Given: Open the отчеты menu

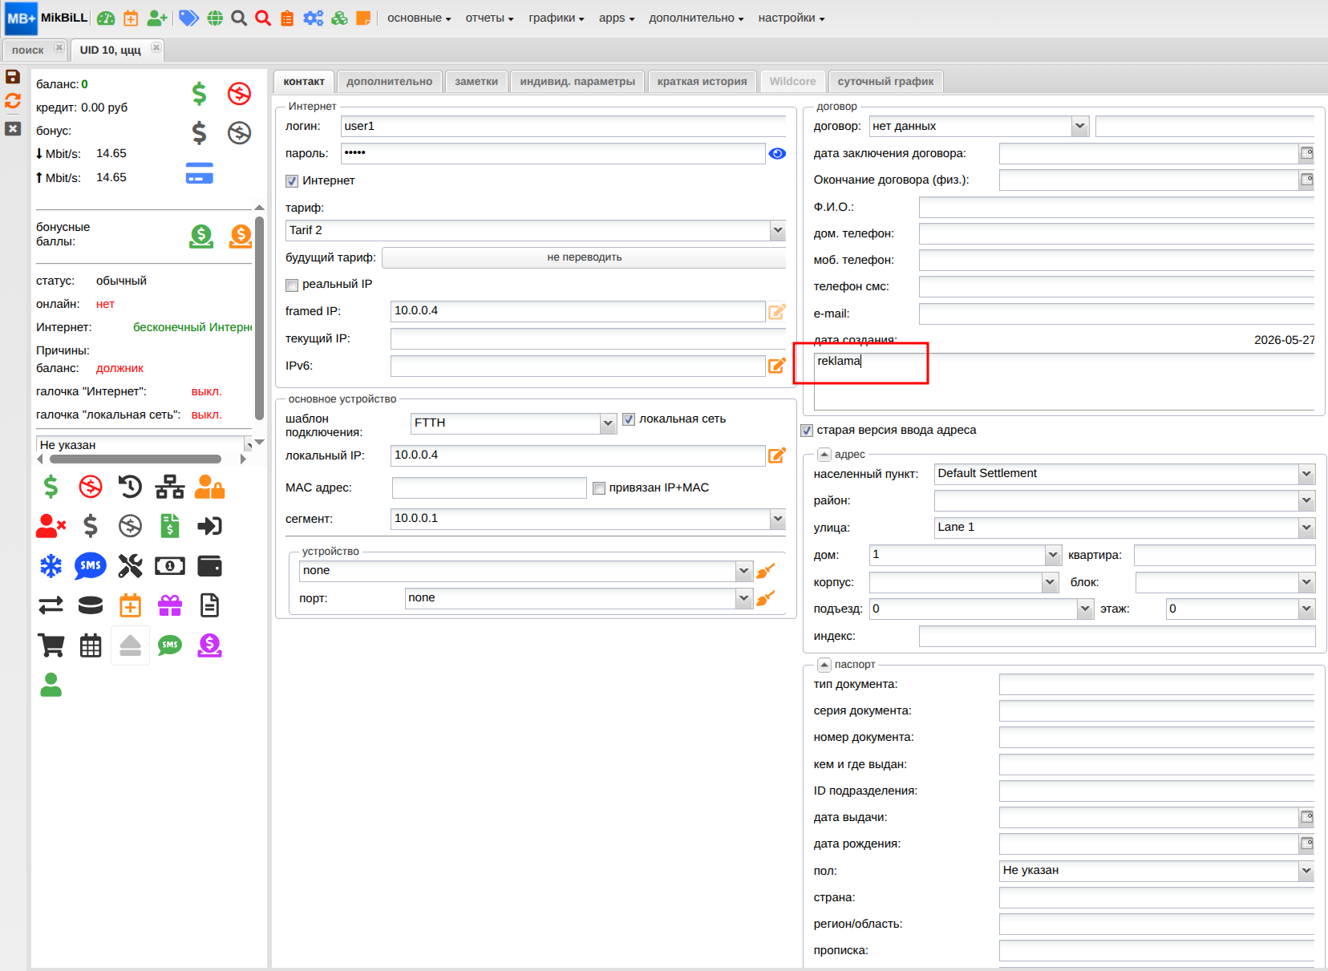Looking at the screenshot, I should tap(489, 18).
